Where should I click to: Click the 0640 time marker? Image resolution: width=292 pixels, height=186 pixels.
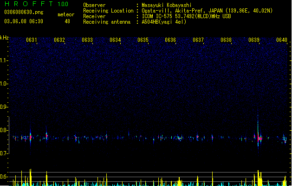[x=282, y=40]
